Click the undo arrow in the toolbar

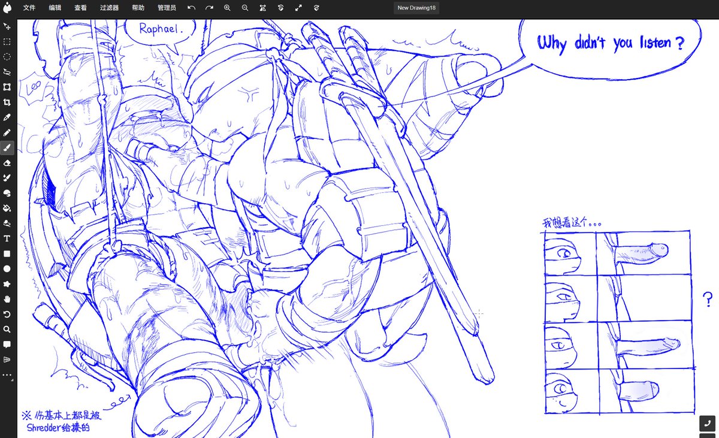[x=191, y=8]
